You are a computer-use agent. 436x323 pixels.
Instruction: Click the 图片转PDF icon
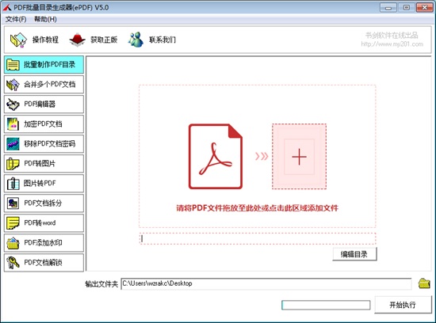click(x=13, y=184)
